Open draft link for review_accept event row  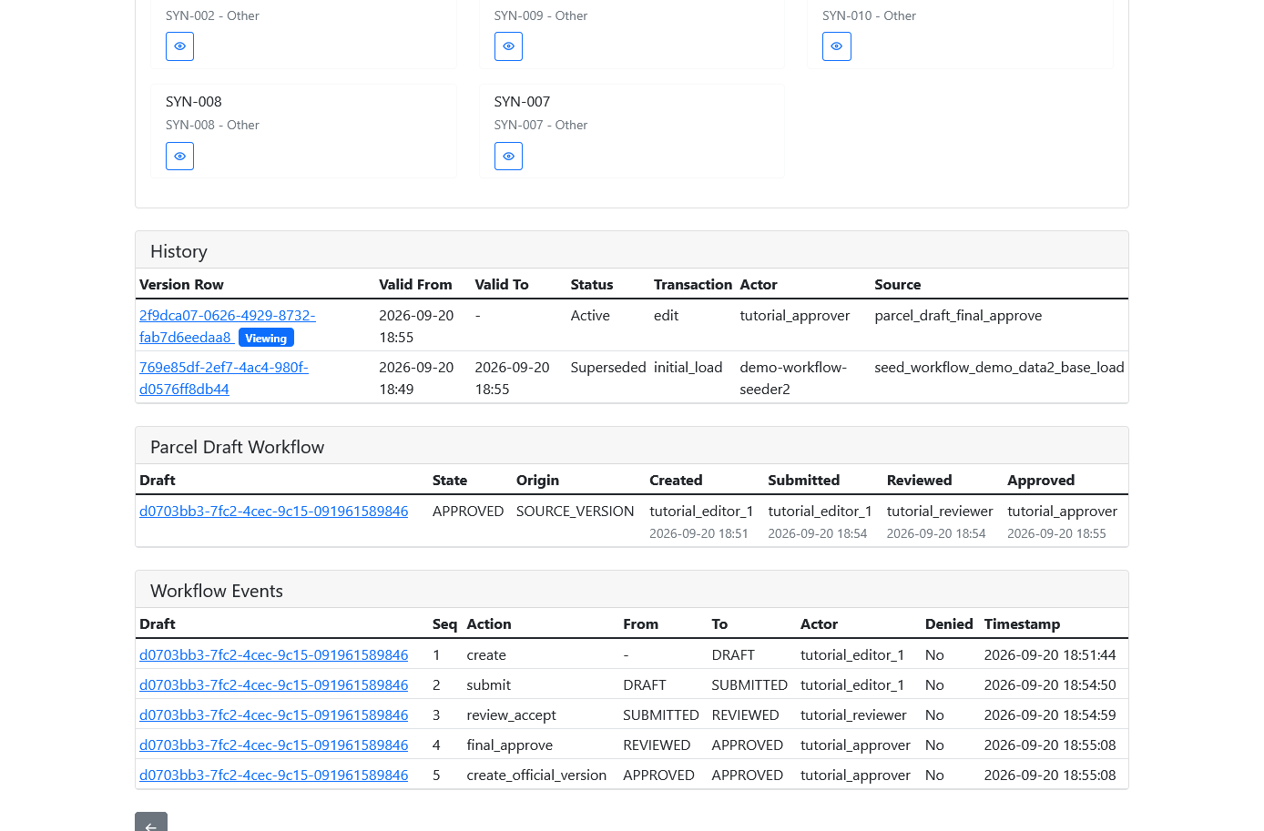(x=273, y=715)
